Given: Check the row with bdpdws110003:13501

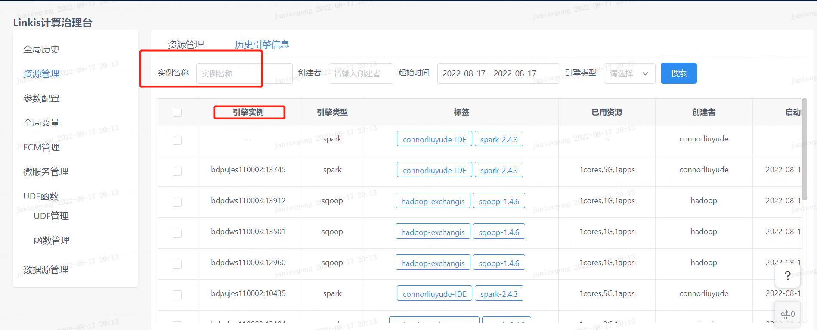Looking at the screenshot, I should click(177, 233).
